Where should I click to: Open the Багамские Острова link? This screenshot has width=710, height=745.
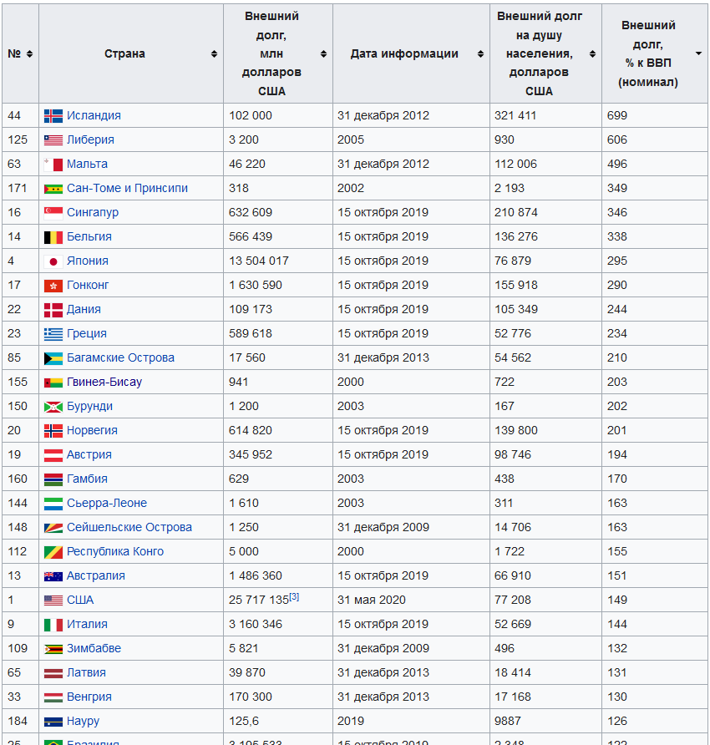point(120,357)
